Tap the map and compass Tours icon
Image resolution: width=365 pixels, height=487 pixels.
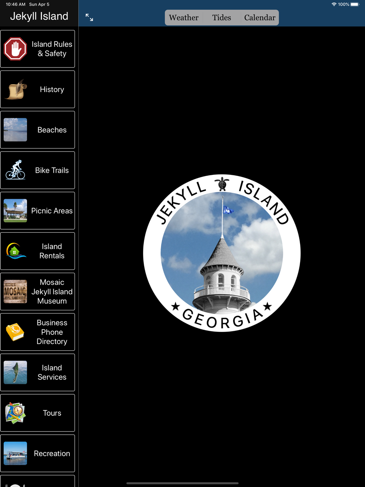click(15, 413)
